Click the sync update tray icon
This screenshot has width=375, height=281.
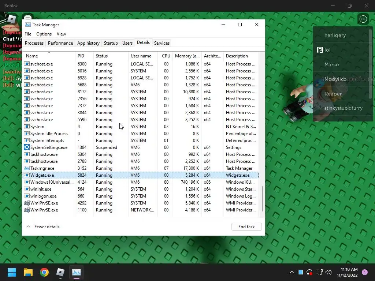309,272
